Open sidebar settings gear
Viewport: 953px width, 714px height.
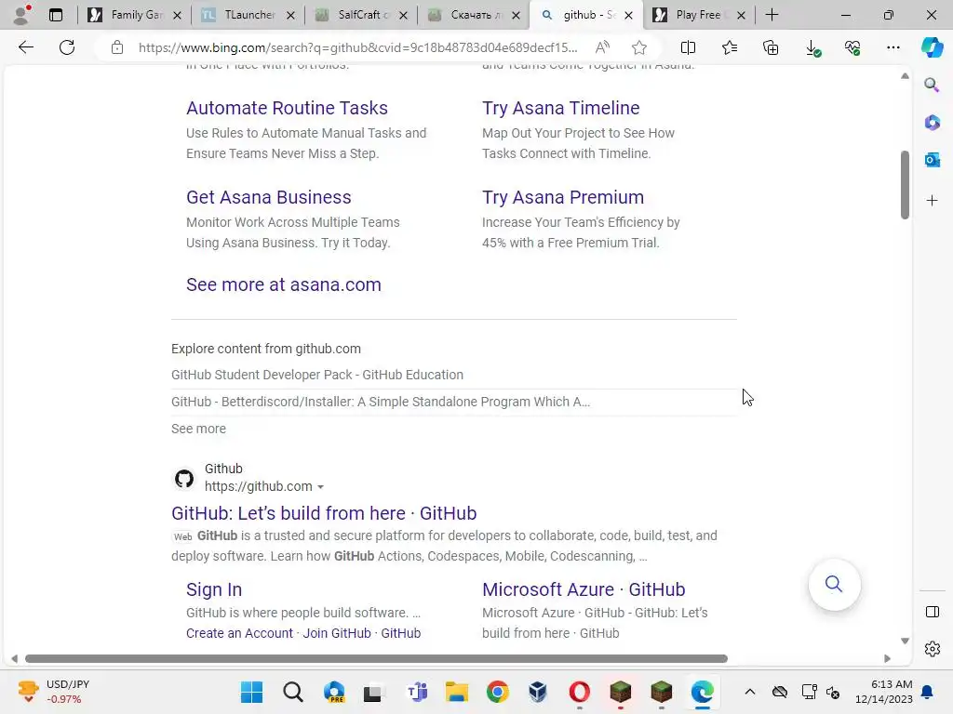pyautogui.click(x=932, y=649)
